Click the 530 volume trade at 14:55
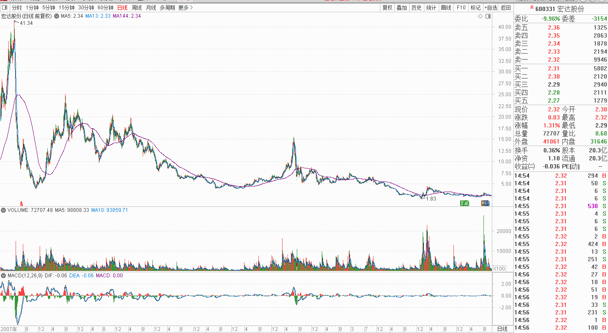Screen dimensions: 608x333 [592, 206]
